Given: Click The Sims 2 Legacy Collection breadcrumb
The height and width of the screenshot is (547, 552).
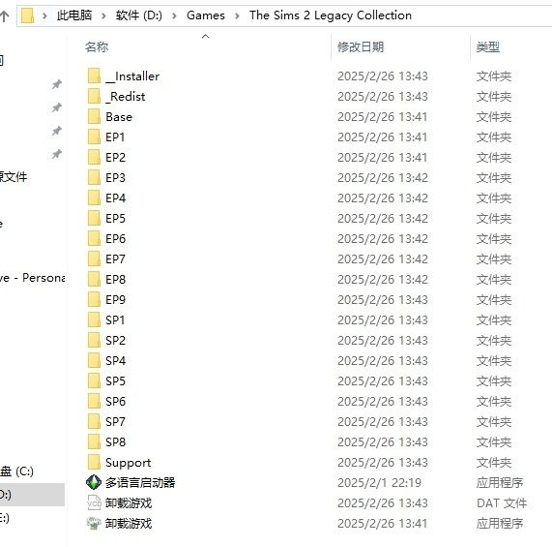Looking at the screenshot, I should [331, 15].
